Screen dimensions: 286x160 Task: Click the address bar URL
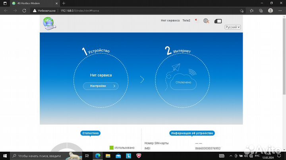[80, 11]
